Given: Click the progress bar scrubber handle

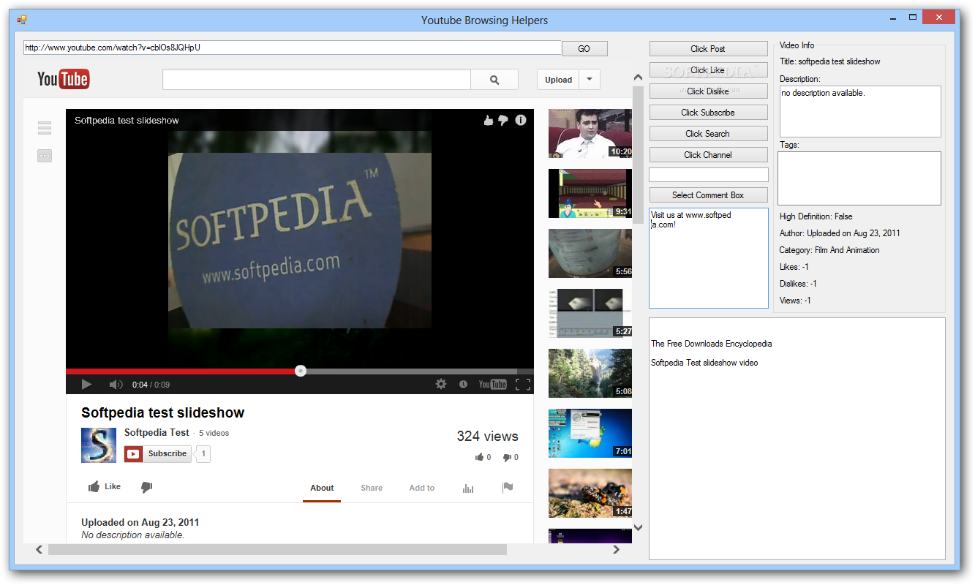Looking at the screenshot, I should (x=301, y=371).
